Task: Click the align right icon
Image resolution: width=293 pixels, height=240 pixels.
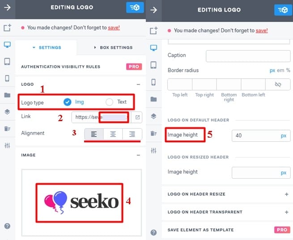Action: point(132,134)
